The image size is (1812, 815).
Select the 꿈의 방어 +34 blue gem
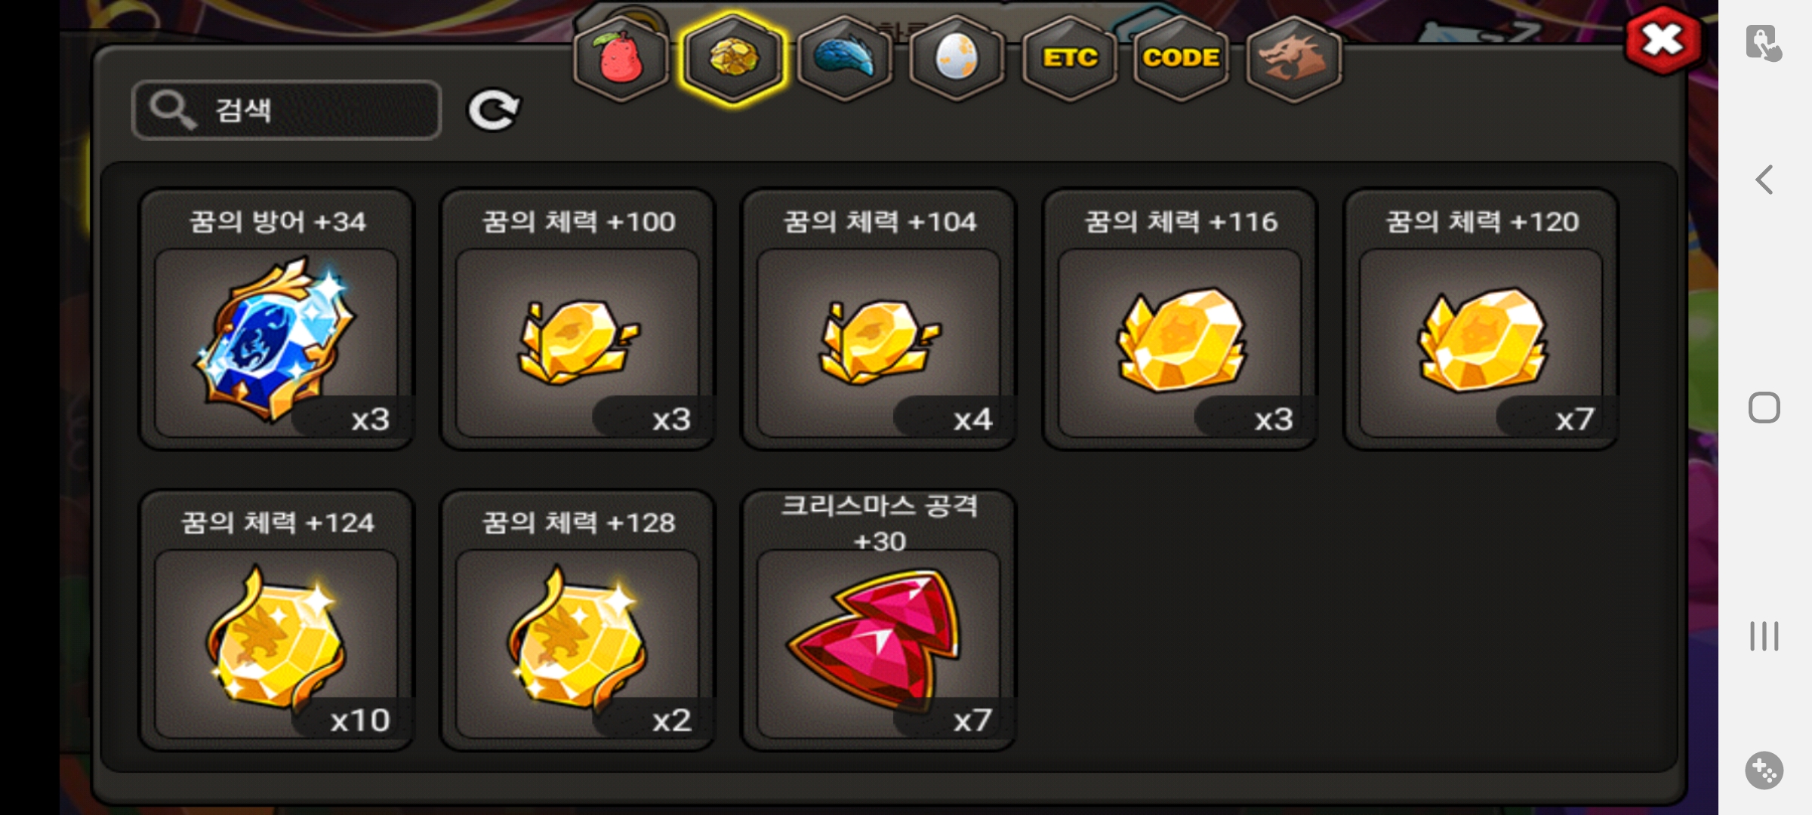click(x=276, y=319)
